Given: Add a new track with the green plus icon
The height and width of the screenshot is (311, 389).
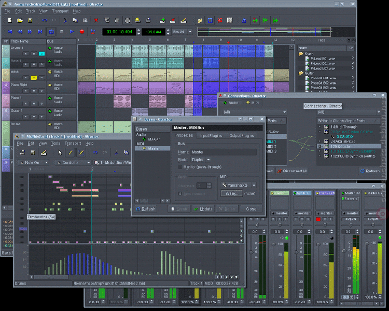Looking at the screenshot, I should [x=162, y=21].
